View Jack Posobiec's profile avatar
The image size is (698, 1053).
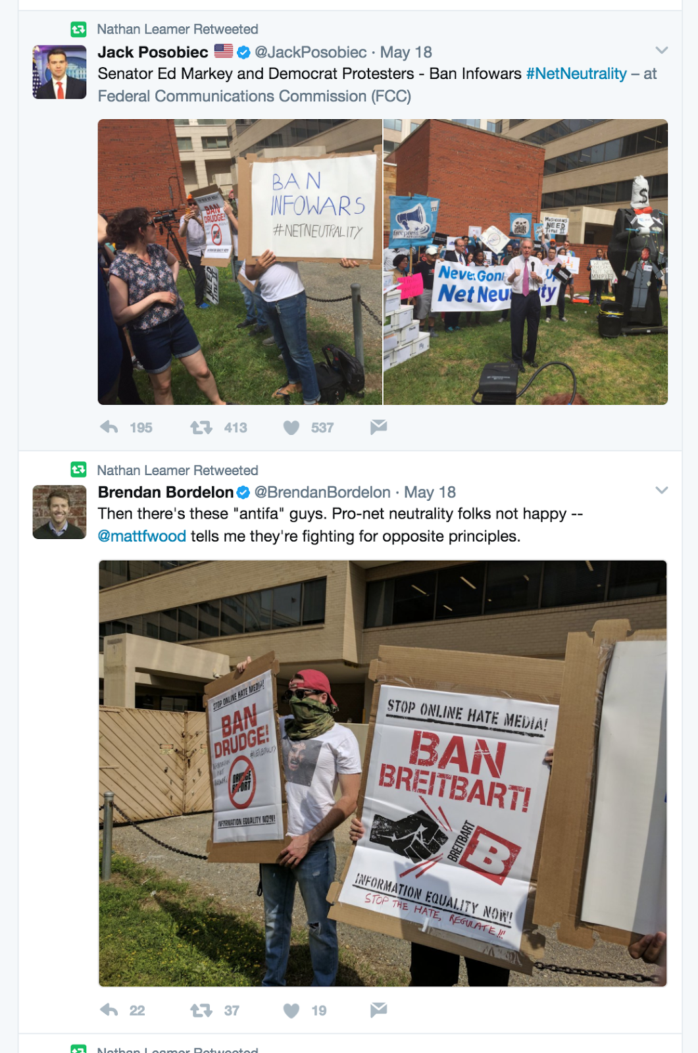(59, 72)
